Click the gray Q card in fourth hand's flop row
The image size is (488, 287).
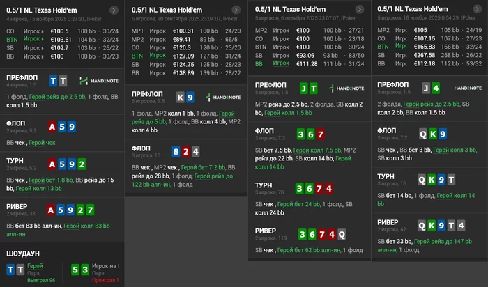tap(423, 134)
